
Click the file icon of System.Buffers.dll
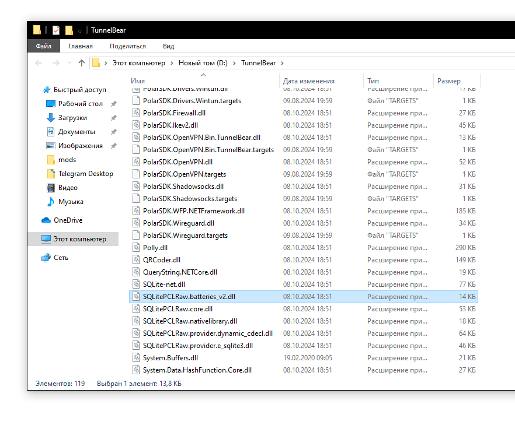click(136, 358)
